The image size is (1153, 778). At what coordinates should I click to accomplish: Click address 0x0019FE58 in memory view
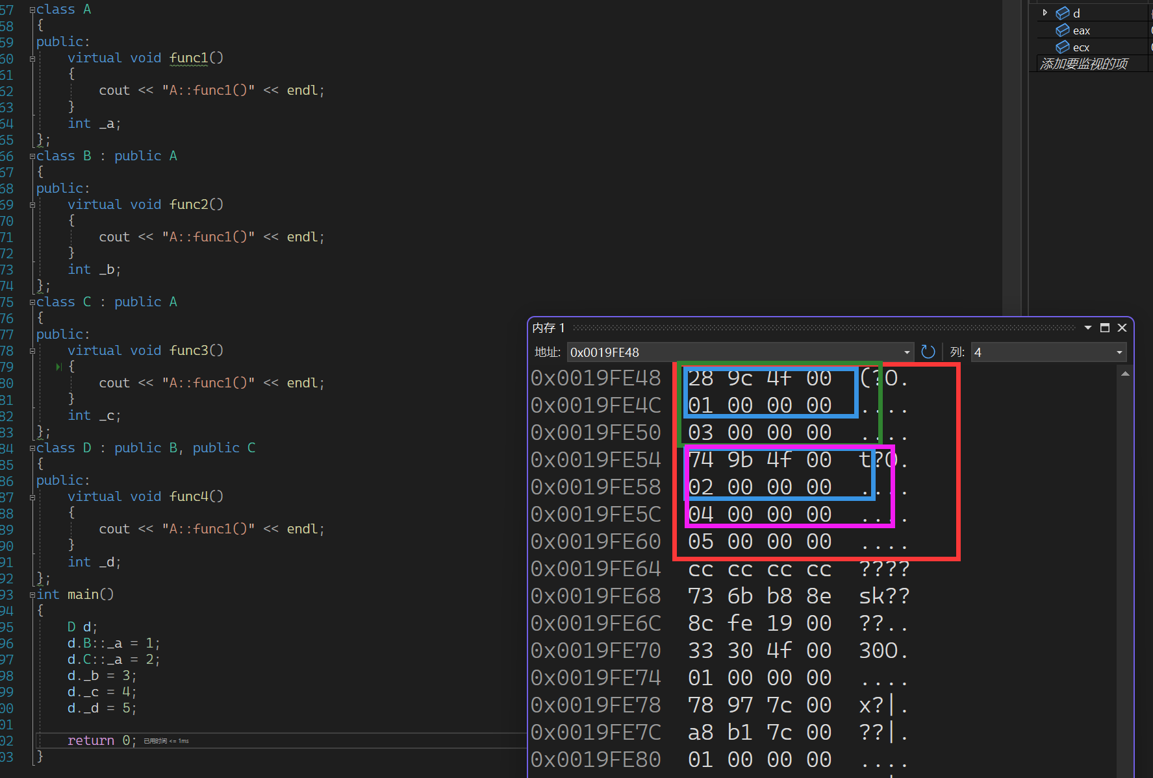(x=596, y=487)
